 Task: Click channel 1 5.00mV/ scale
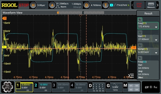pos(26,85)
